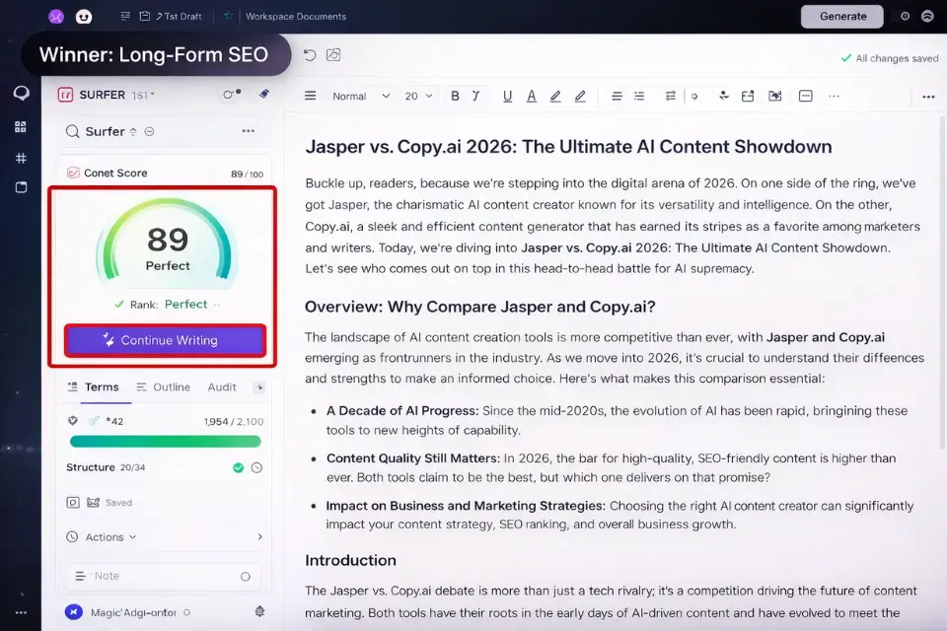The image size is (947, 631).
Task: Click the word count progress bar
Action: pos(164,441)
